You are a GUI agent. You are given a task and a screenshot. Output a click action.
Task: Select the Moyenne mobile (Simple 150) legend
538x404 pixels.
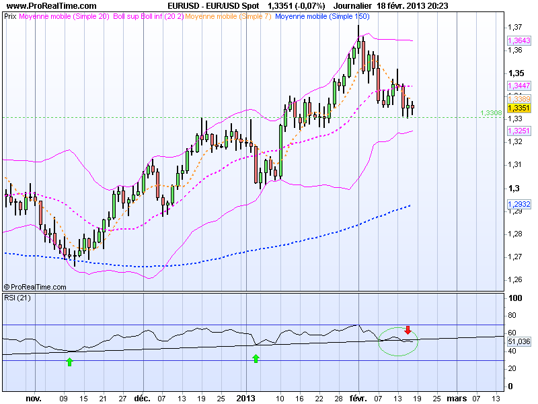pyautogui.click(x=322, y=16)
